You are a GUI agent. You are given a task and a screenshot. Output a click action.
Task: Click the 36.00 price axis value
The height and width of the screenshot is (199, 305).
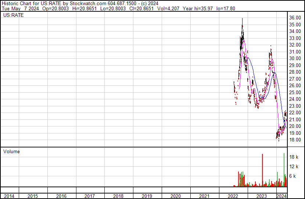[x=295, y=18]
